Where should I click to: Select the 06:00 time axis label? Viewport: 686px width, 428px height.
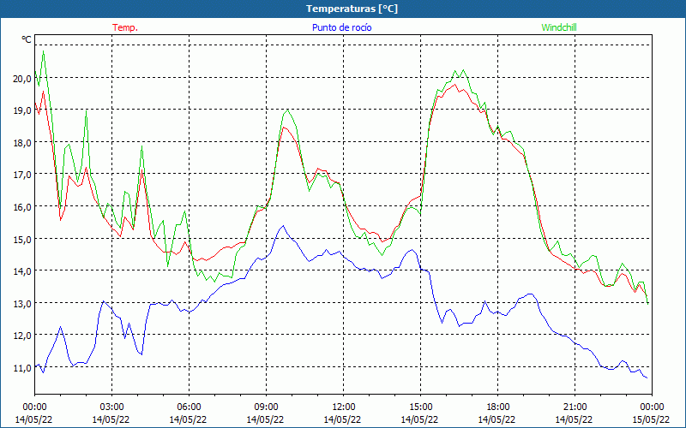click(x=189, y=407)
